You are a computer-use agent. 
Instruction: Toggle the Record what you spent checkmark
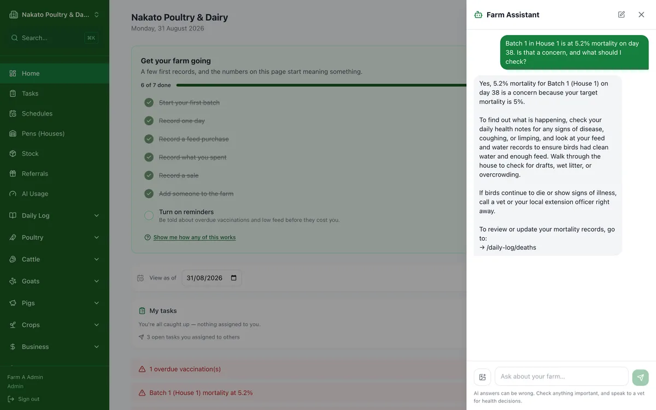coord(149,157)
